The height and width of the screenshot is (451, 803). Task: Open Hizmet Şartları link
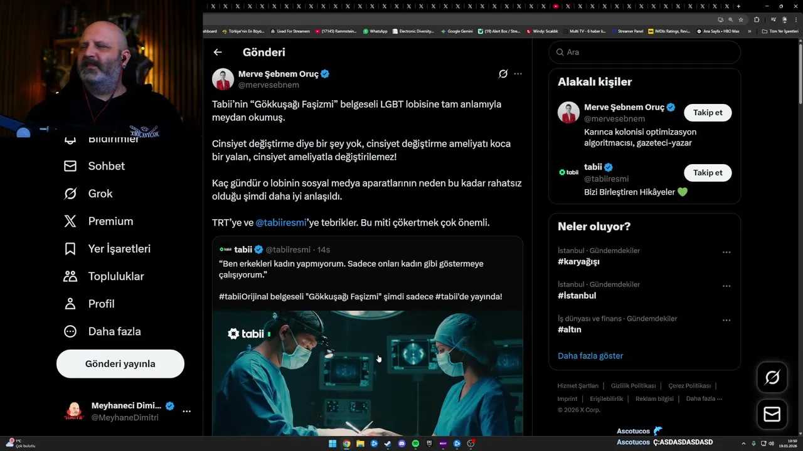coord(578,386)
